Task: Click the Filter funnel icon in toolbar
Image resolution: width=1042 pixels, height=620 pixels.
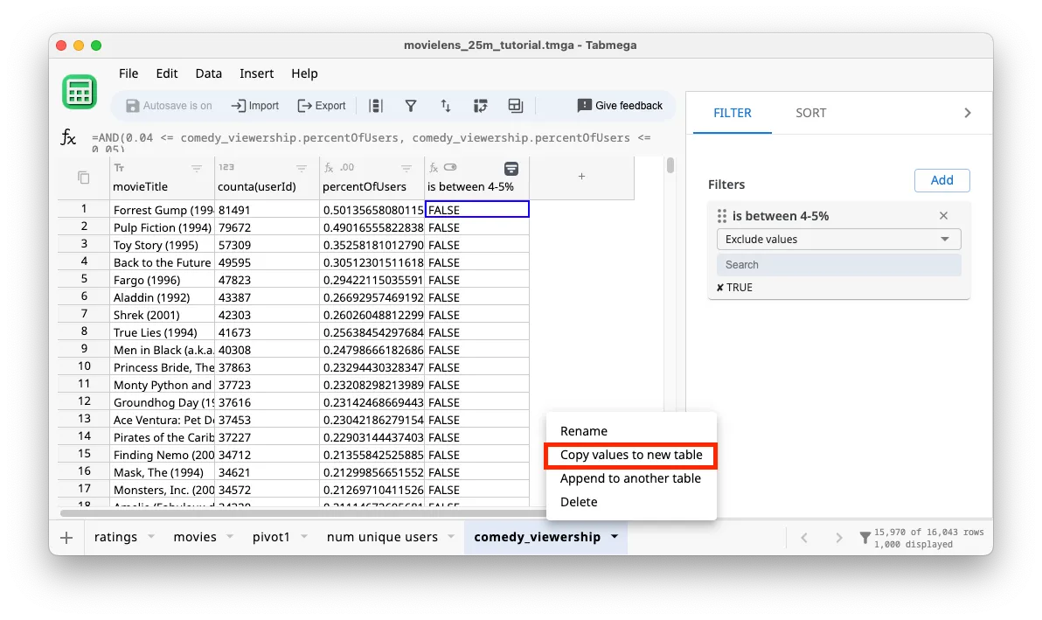Action: [410, 106]
